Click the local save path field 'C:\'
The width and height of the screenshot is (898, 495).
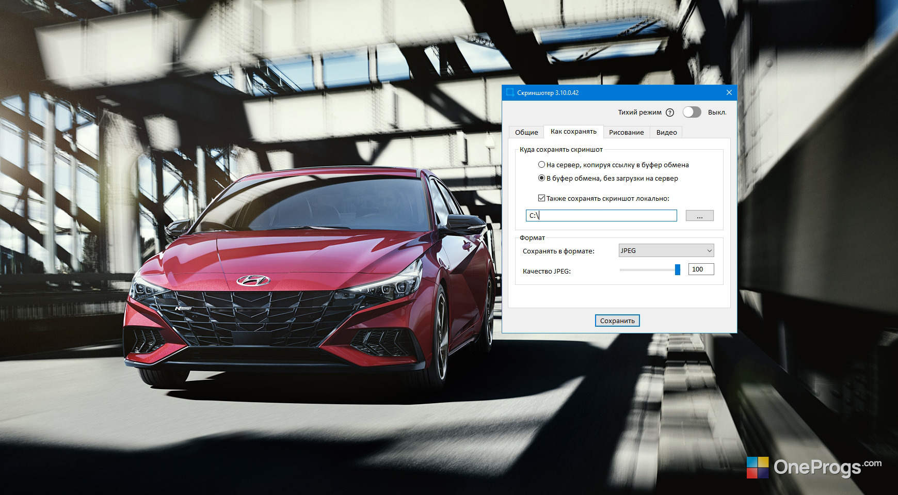[x=601, y=215]
